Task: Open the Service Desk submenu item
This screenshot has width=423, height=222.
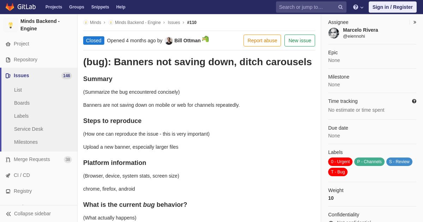Action: coord(29,129)
